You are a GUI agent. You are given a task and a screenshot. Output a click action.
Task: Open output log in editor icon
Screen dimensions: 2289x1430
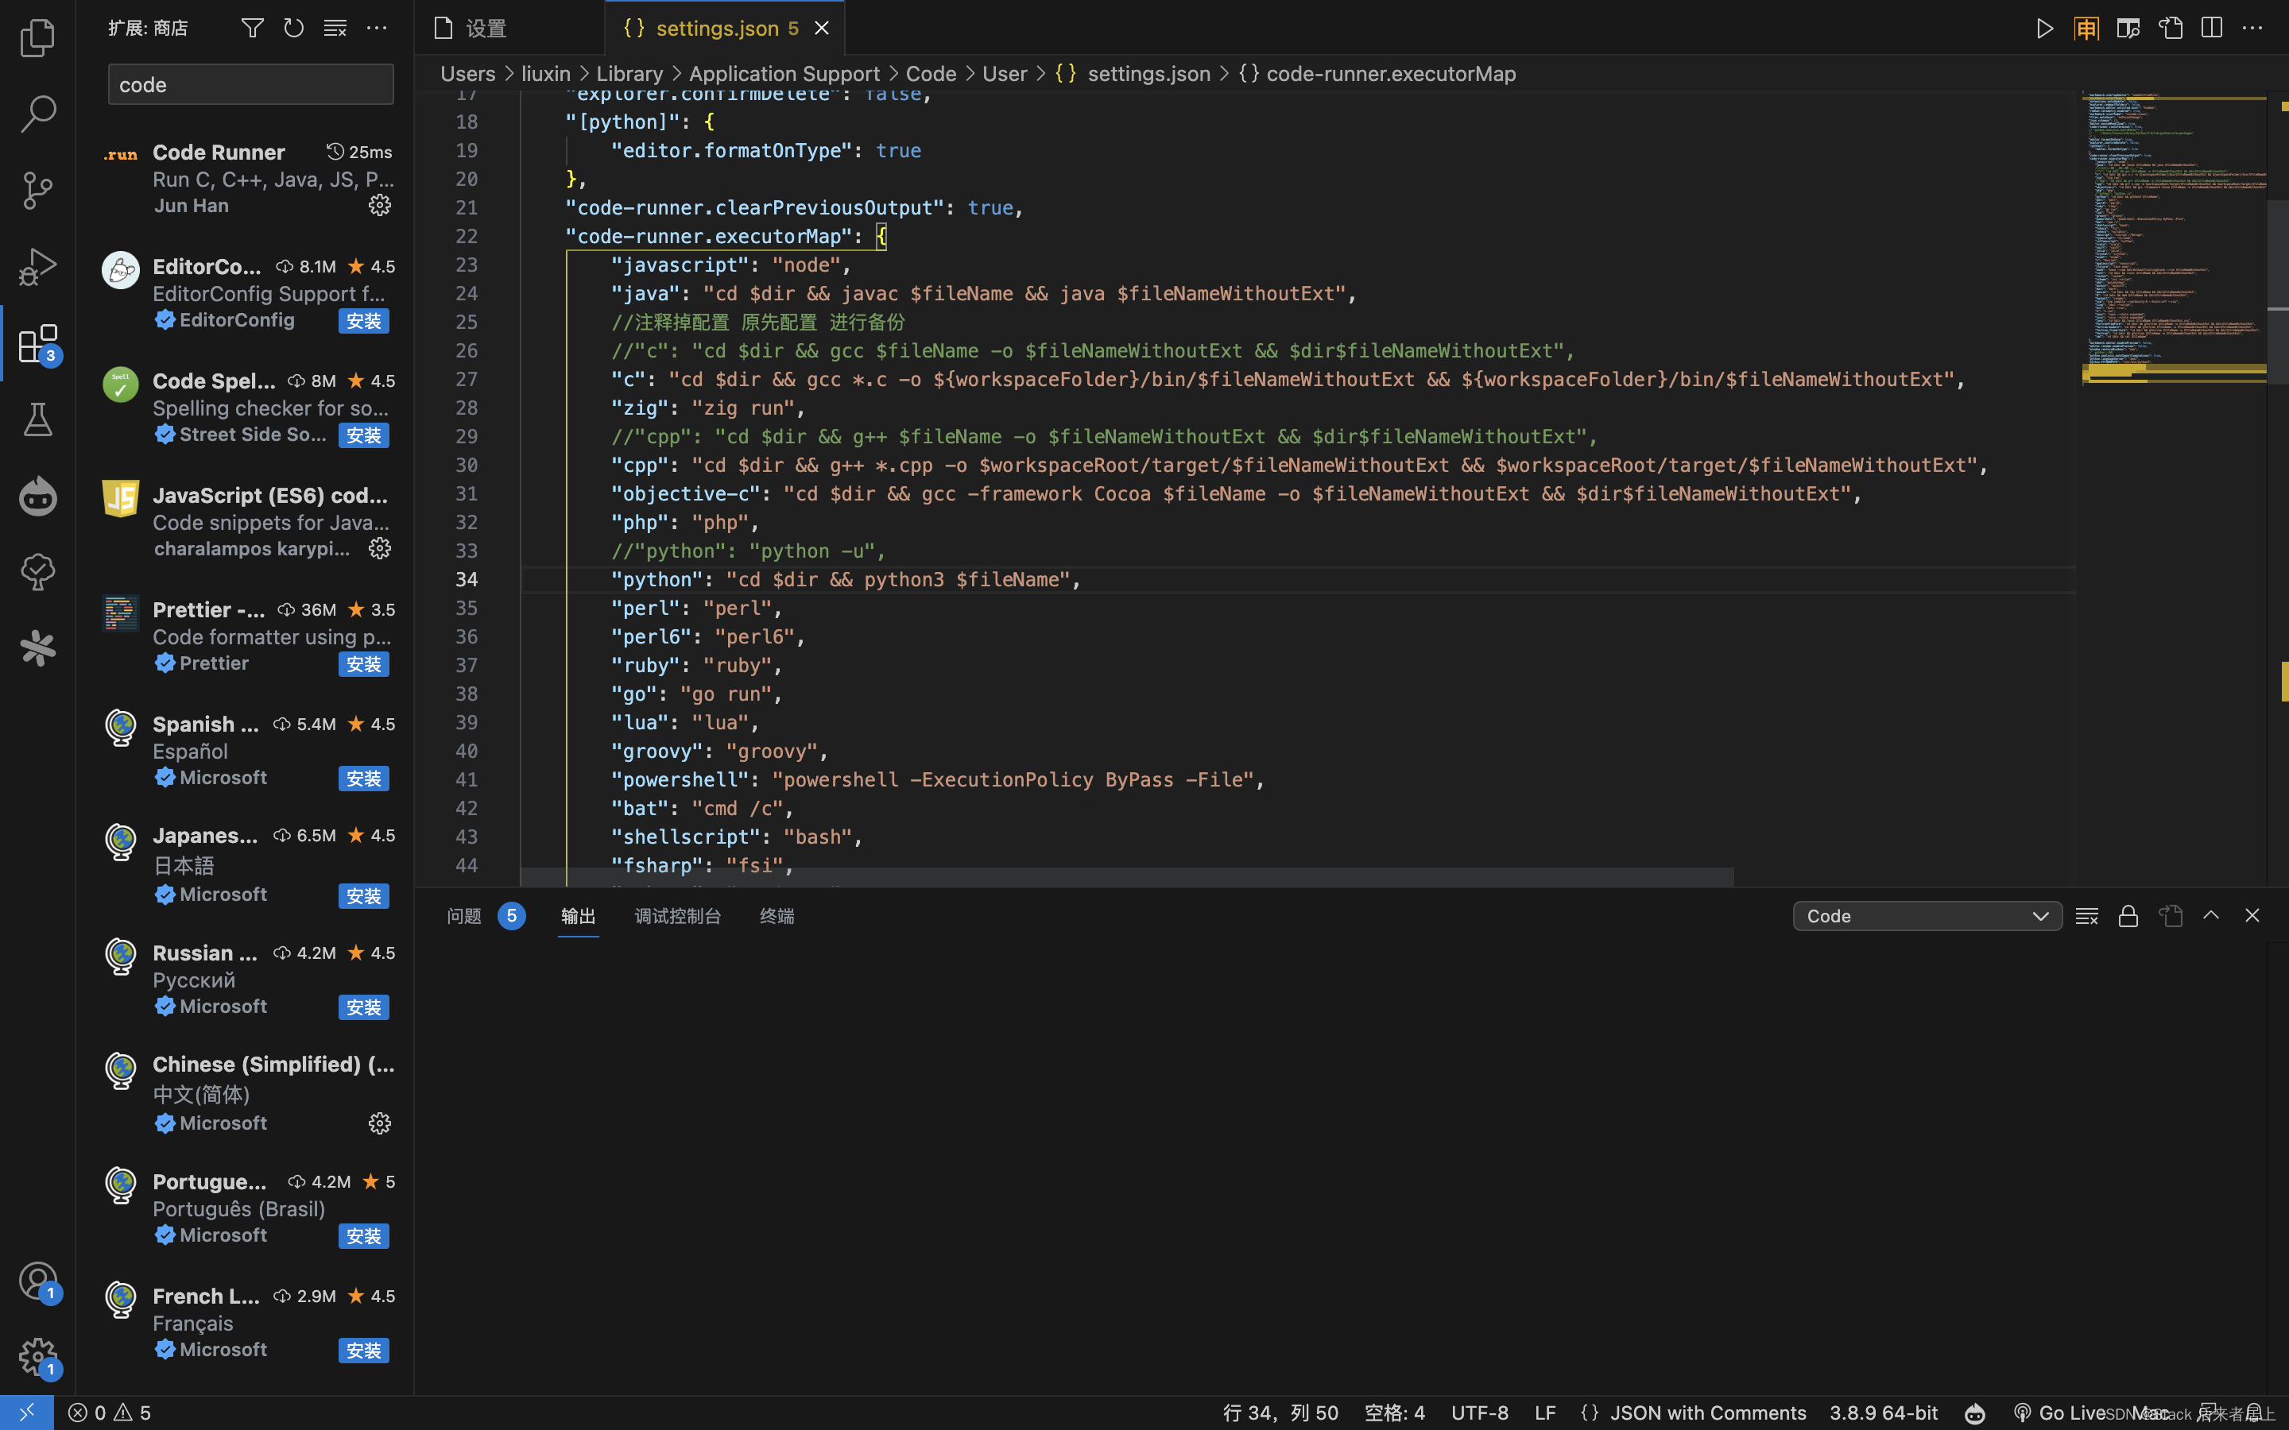coord(2170,915)
